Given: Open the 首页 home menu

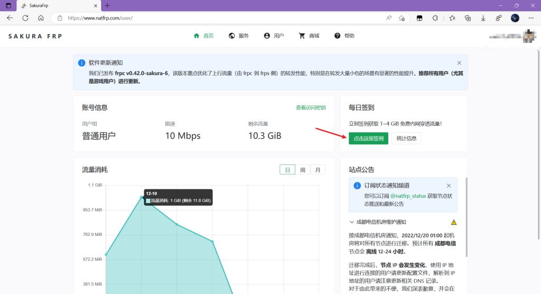Looking at the screenshot, I should 203,35.
